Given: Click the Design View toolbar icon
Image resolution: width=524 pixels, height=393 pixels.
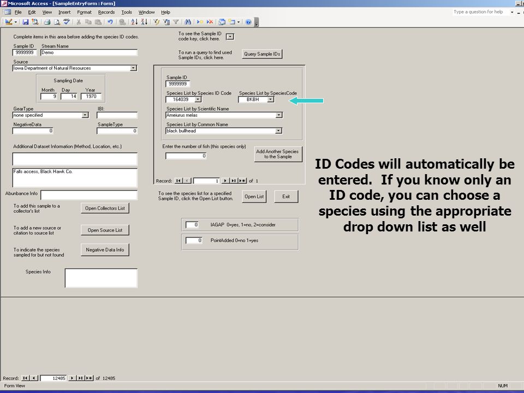Looking at the screenshot, I should (9, 22).
